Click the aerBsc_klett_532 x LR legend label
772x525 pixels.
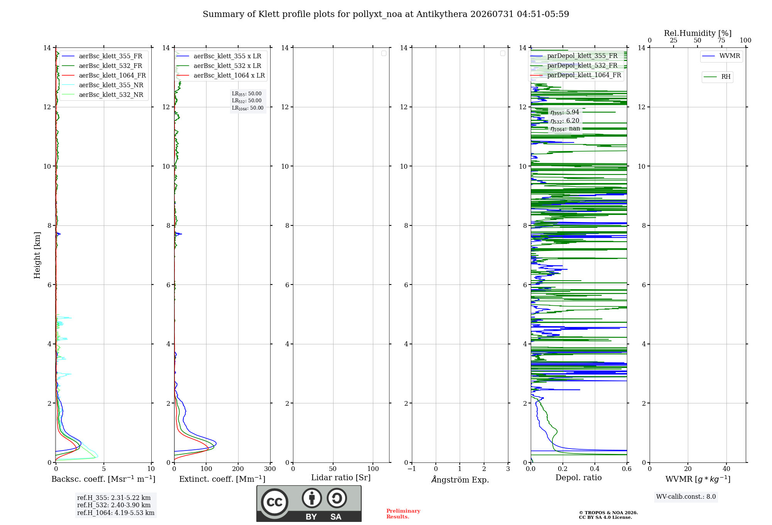[x=227, y=66]
